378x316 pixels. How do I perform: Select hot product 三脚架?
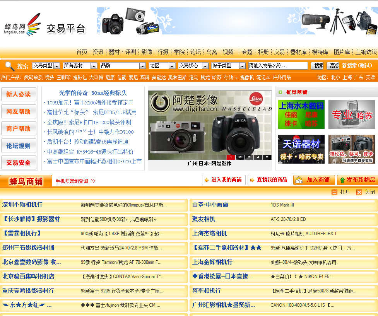point(63,77)
